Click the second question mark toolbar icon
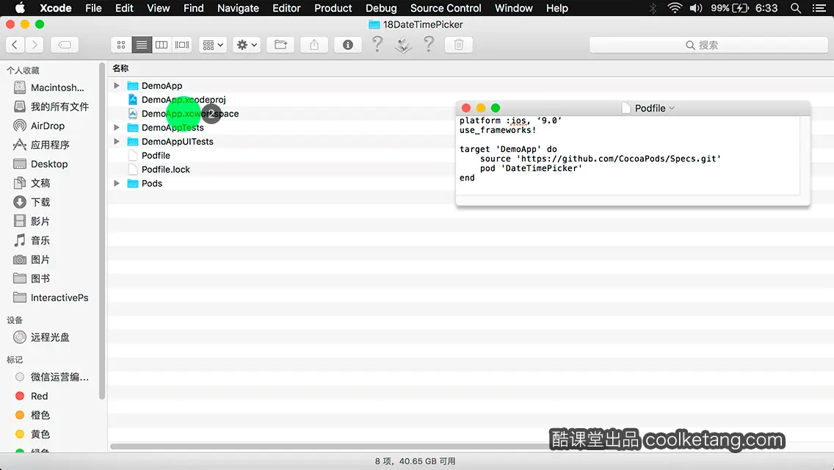Viewport: 834px width, 470px height. (429, 44)
